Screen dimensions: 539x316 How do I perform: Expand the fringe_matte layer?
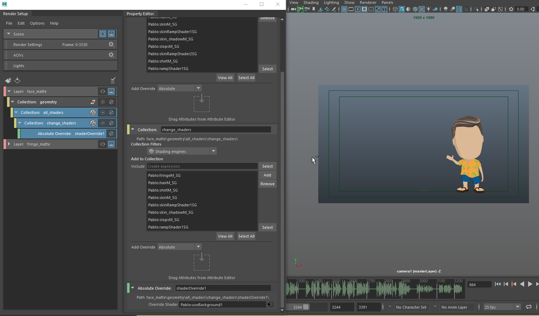[x=9, y=144]
